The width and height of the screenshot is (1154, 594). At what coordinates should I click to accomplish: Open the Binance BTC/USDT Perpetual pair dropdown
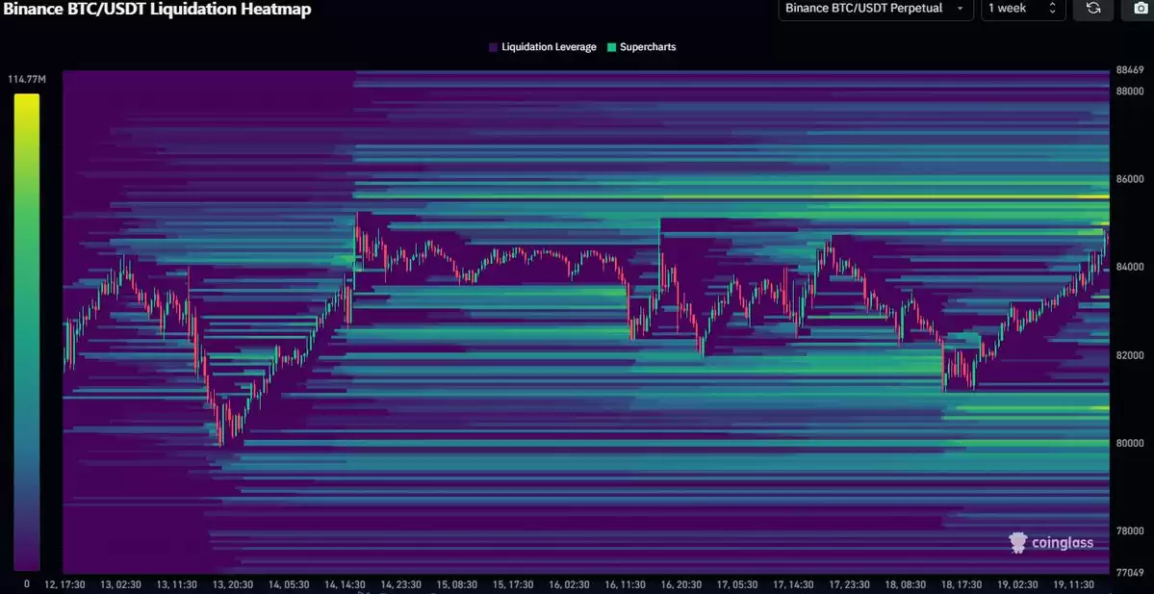pyautogui.click(x=875, y=8)
